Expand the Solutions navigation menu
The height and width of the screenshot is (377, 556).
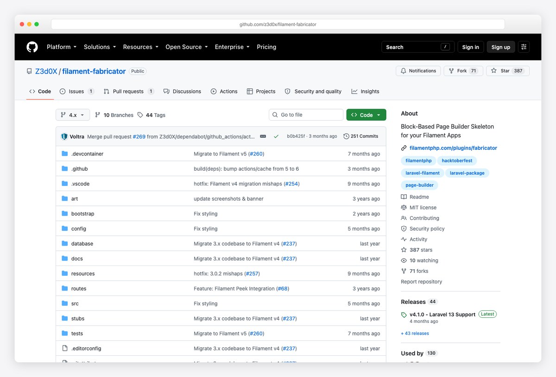(x=100, y=47)
